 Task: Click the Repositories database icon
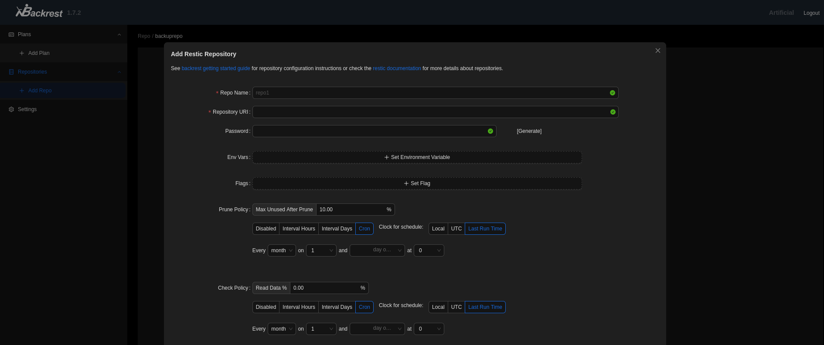tap(11, 72)
